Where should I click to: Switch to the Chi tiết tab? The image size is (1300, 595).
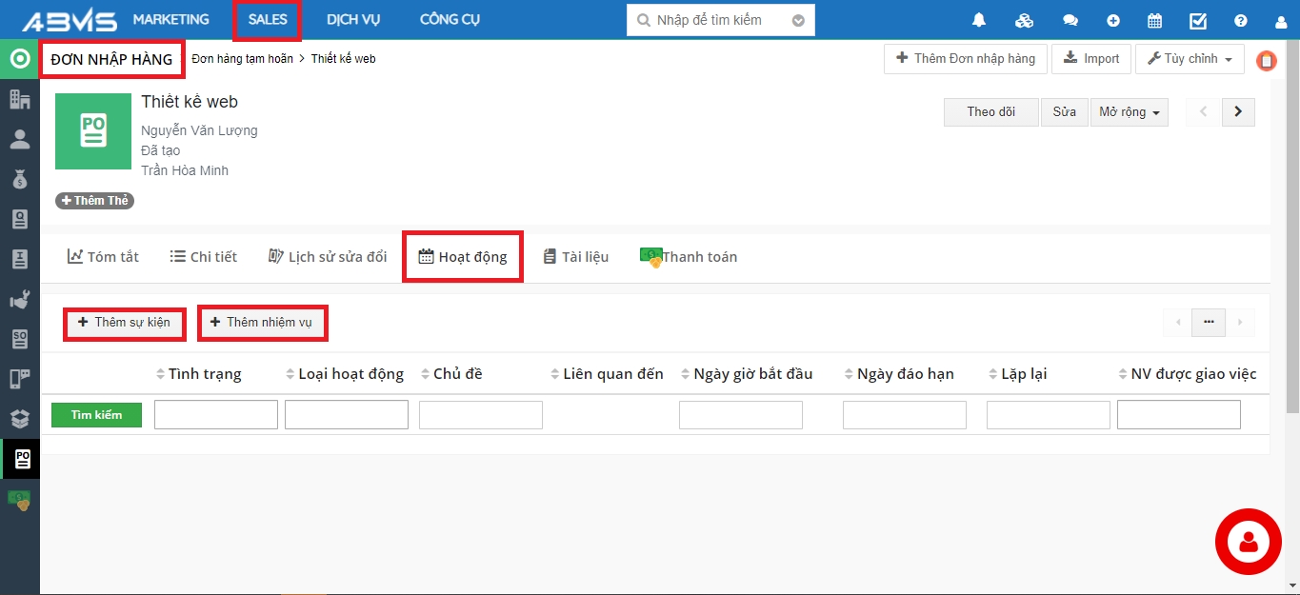(203, 257)
